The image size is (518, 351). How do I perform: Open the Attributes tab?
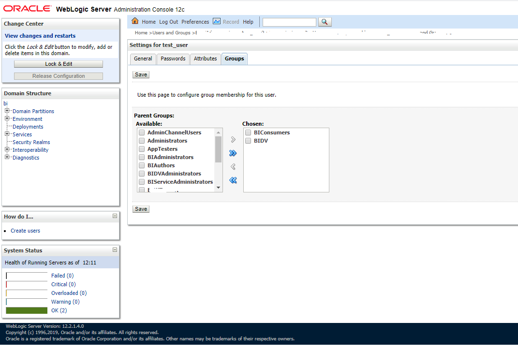tap(205, 59)
